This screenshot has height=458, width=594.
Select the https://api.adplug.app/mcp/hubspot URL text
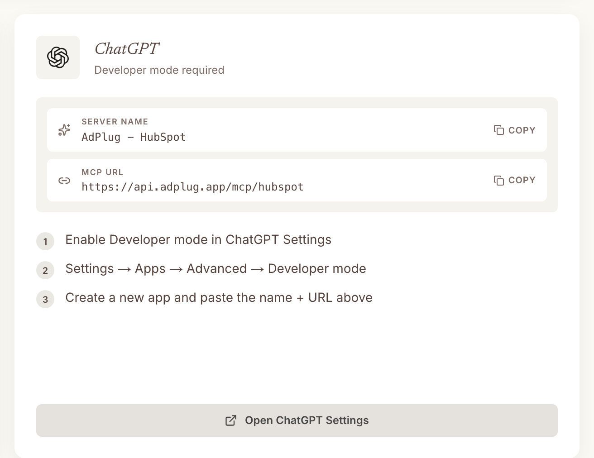click(192, 187)
